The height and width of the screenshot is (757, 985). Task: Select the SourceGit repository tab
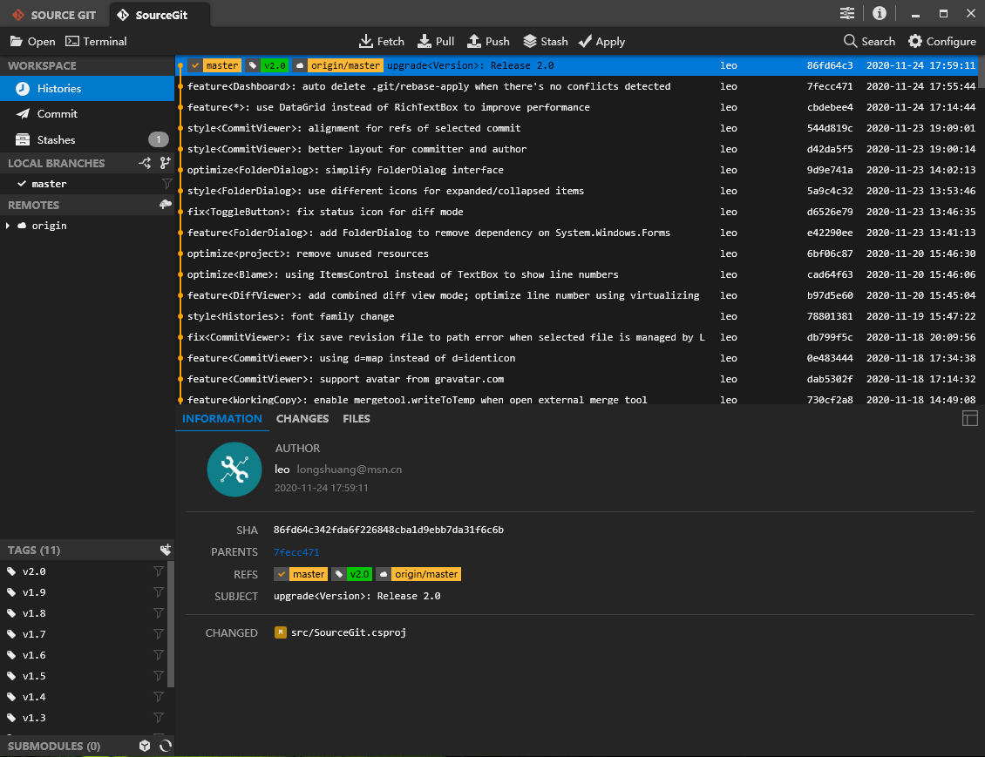tap(160, 15)
